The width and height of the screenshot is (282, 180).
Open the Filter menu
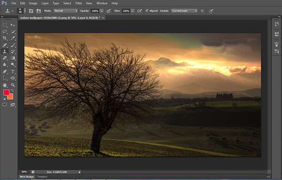tap(78, 3)
